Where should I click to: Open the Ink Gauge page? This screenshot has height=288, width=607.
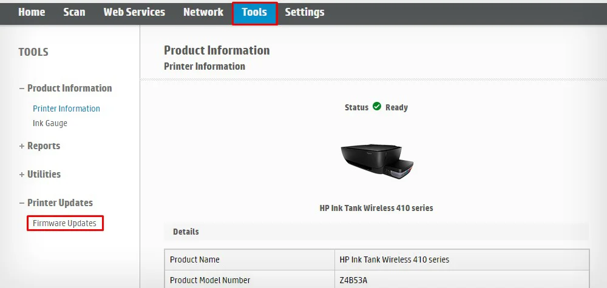50,123
